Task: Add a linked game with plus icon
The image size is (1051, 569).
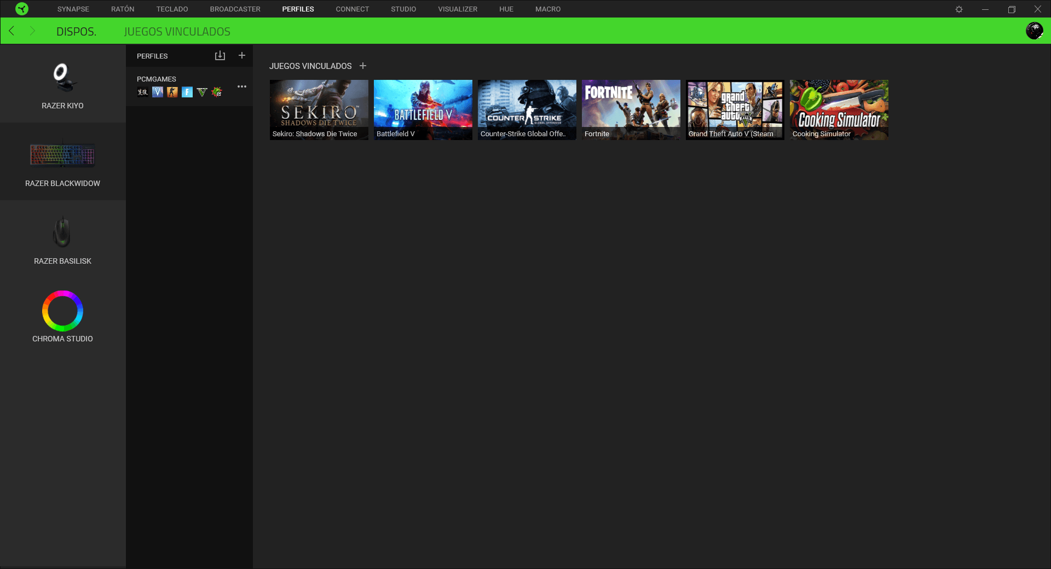Action: pyautogui.click(x=363, y=66)
